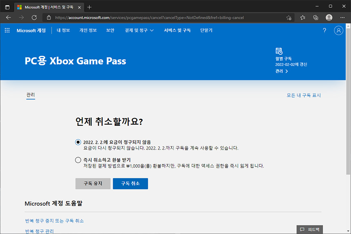Click the 구독 유지 button
351x234 pixels.
coord(93,184)
